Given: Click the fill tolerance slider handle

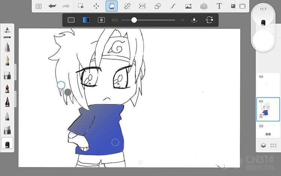Looking at the screenshot, I should (x=134, y=20).
